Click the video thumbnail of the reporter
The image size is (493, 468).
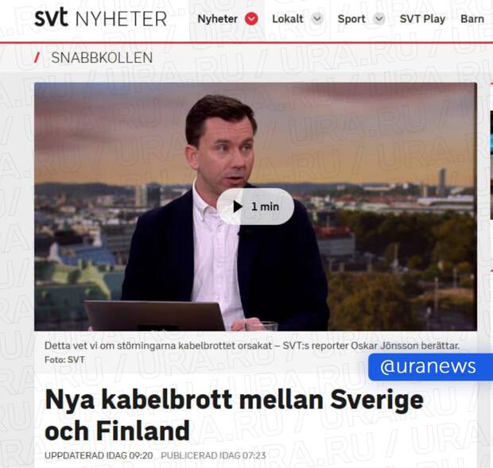(255, 207)
